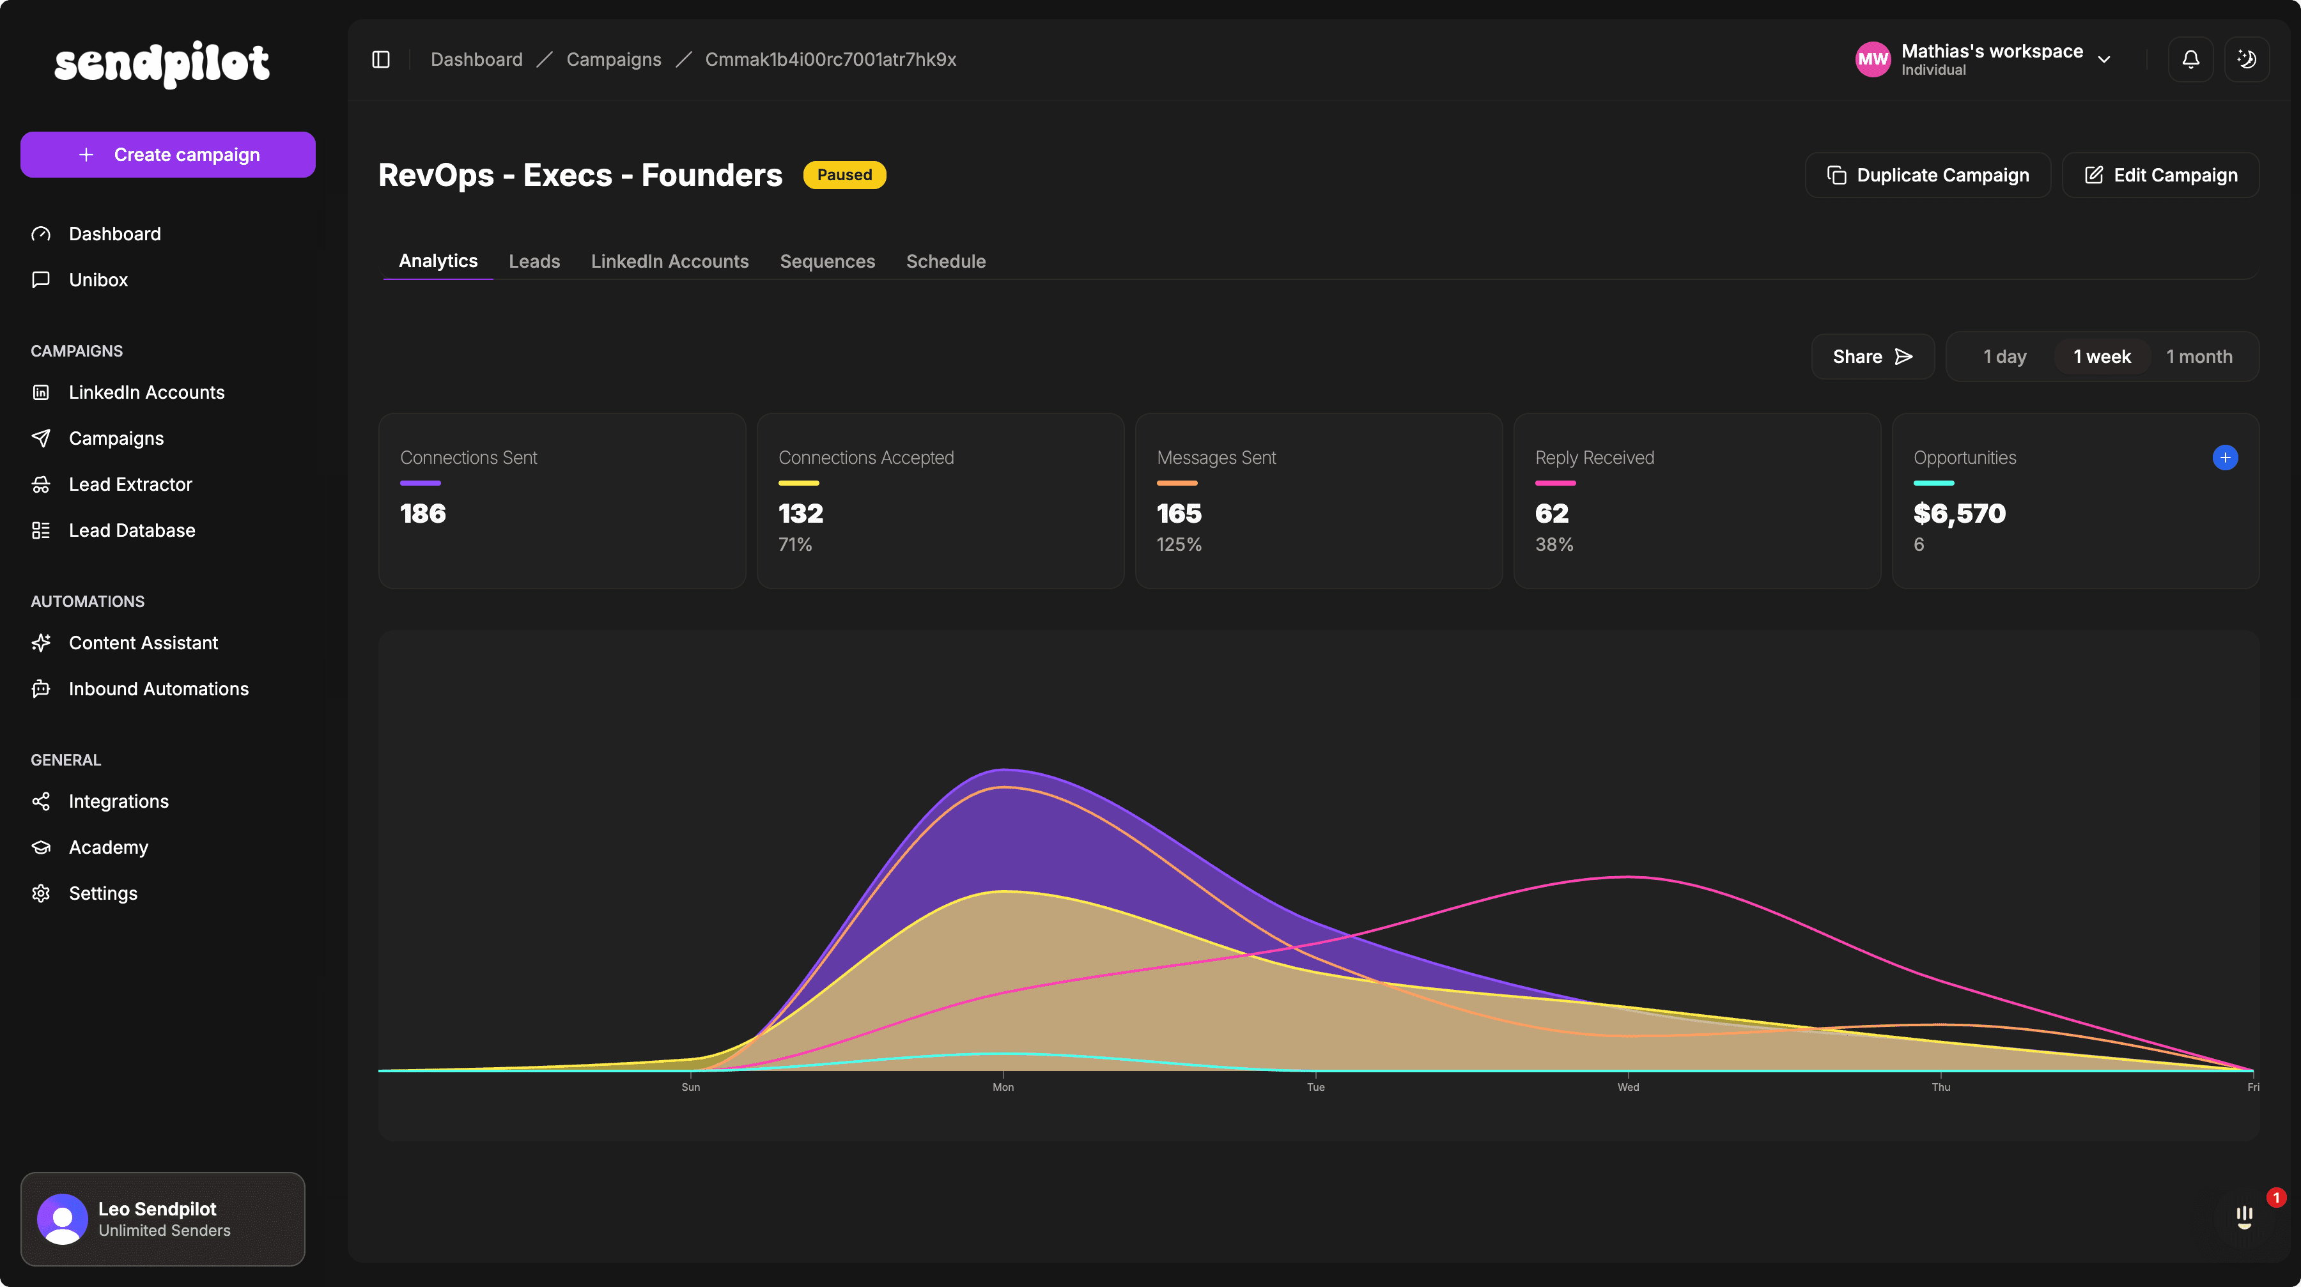This screenshot has height=1287, width=2301.
Task: Click the Connections Accepted yellow legend bar
Action: [x=798, y=483]
